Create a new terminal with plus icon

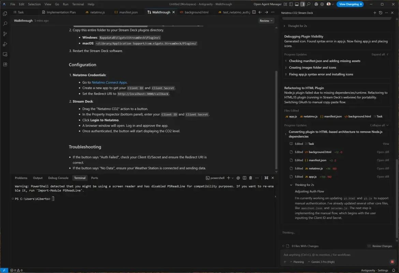(x=228, y=178)
